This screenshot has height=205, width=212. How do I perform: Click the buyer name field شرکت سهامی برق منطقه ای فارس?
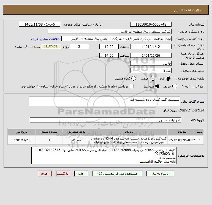110,31
